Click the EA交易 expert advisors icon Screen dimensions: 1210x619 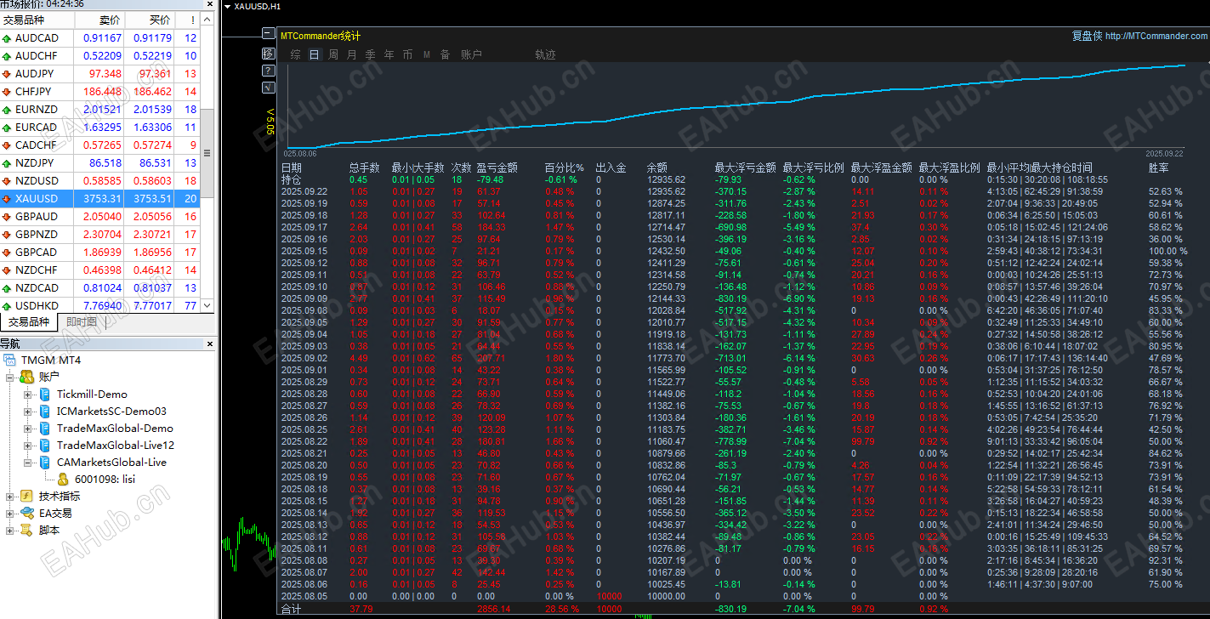pyautogui.click(x=27, y=513)
